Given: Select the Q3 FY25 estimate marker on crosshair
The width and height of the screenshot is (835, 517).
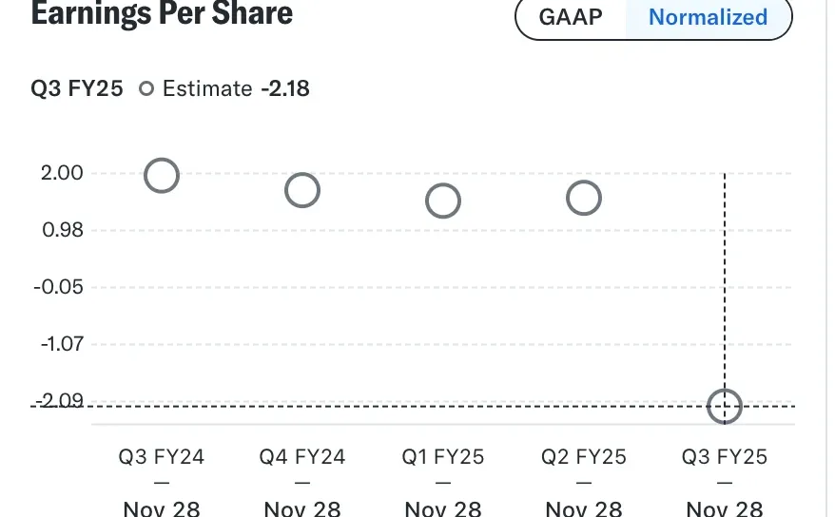Looking at the screenshot, I should pyautogui.click(x=725, y=407).
